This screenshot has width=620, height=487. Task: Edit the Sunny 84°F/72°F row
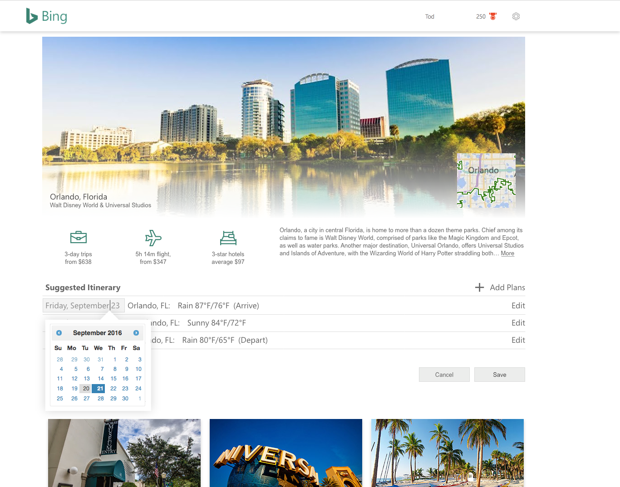click(x=518, y=323)
